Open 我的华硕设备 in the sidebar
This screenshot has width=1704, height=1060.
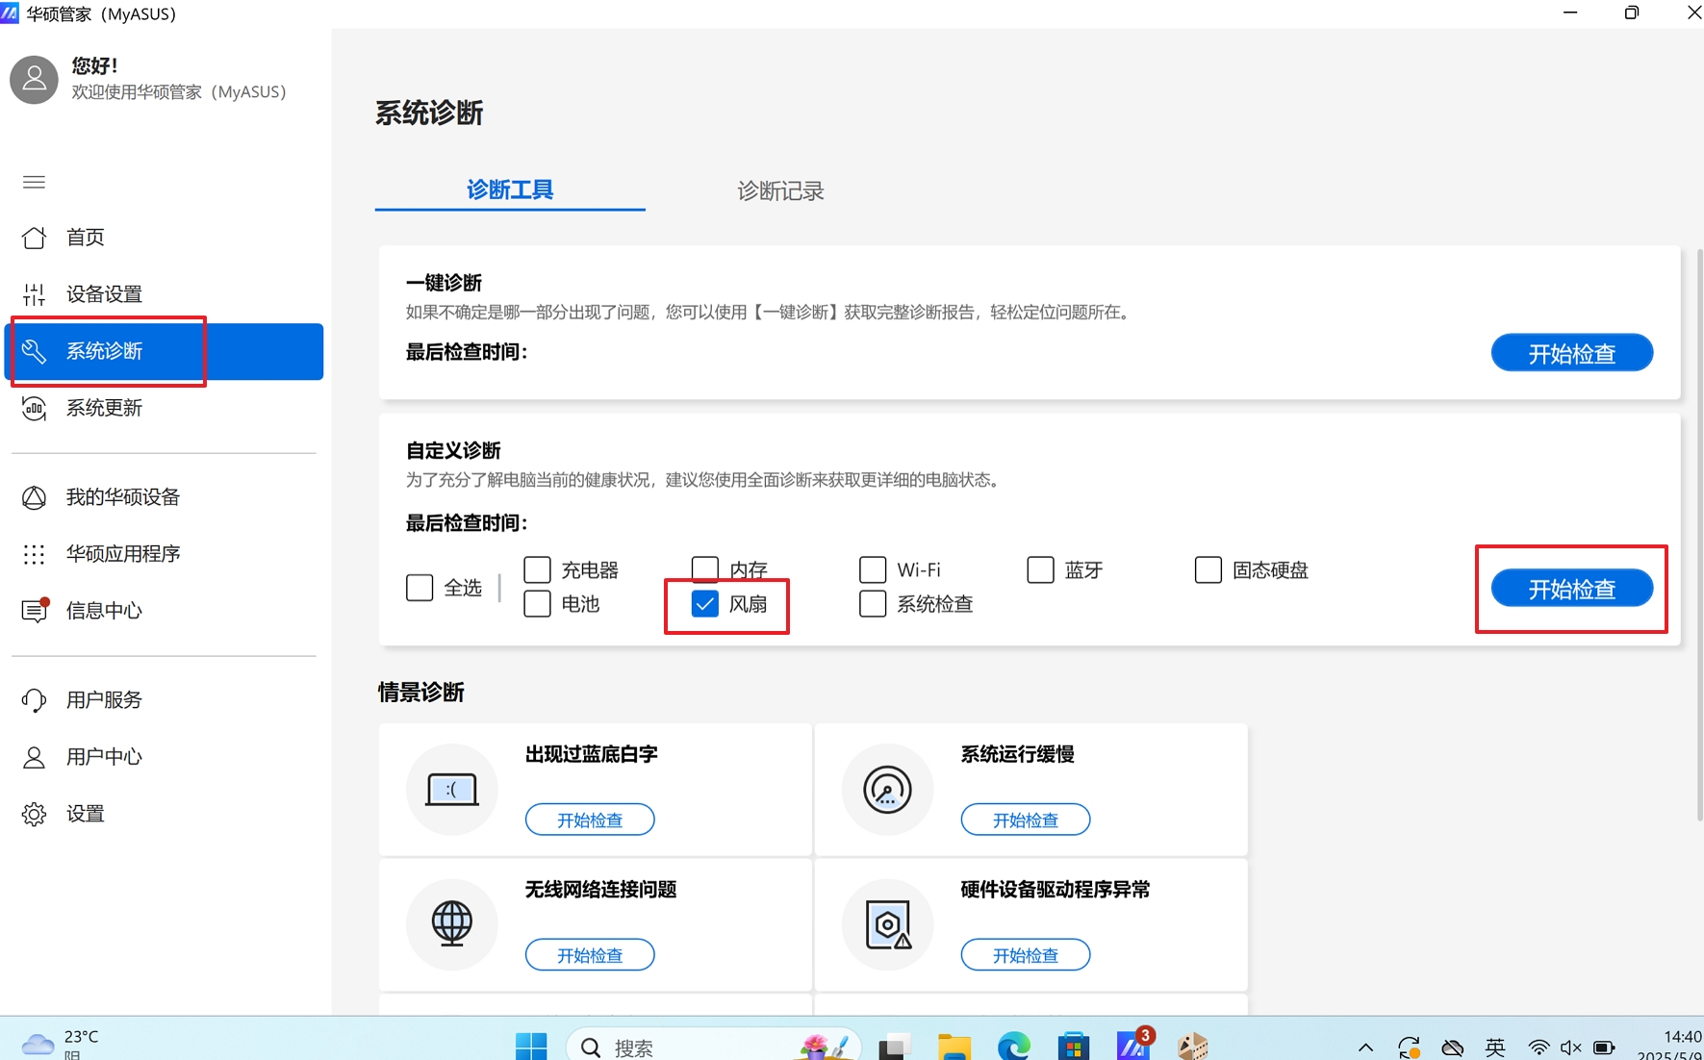click(164, 497)
